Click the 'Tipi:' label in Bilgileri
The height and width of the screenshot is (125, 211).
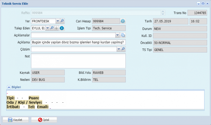11,98
